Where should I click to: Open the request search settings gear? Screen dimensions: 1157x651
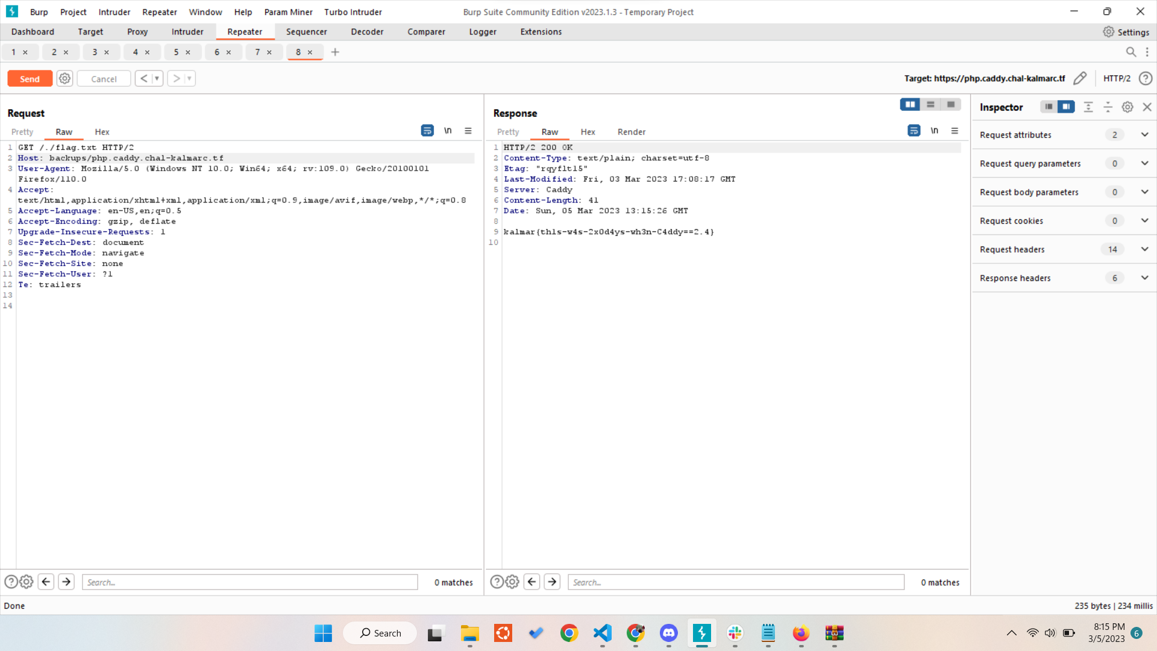click(x=26, y=582)
